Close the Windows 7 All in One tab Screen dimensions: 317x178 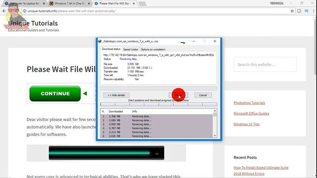pos(89,3)
